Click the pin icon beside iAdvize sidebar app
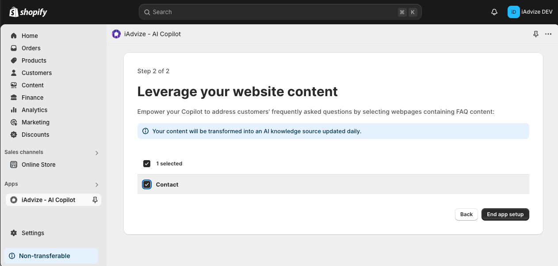Image resolution: width=558 pixels, height=266 pixels. tap(95, 200)
